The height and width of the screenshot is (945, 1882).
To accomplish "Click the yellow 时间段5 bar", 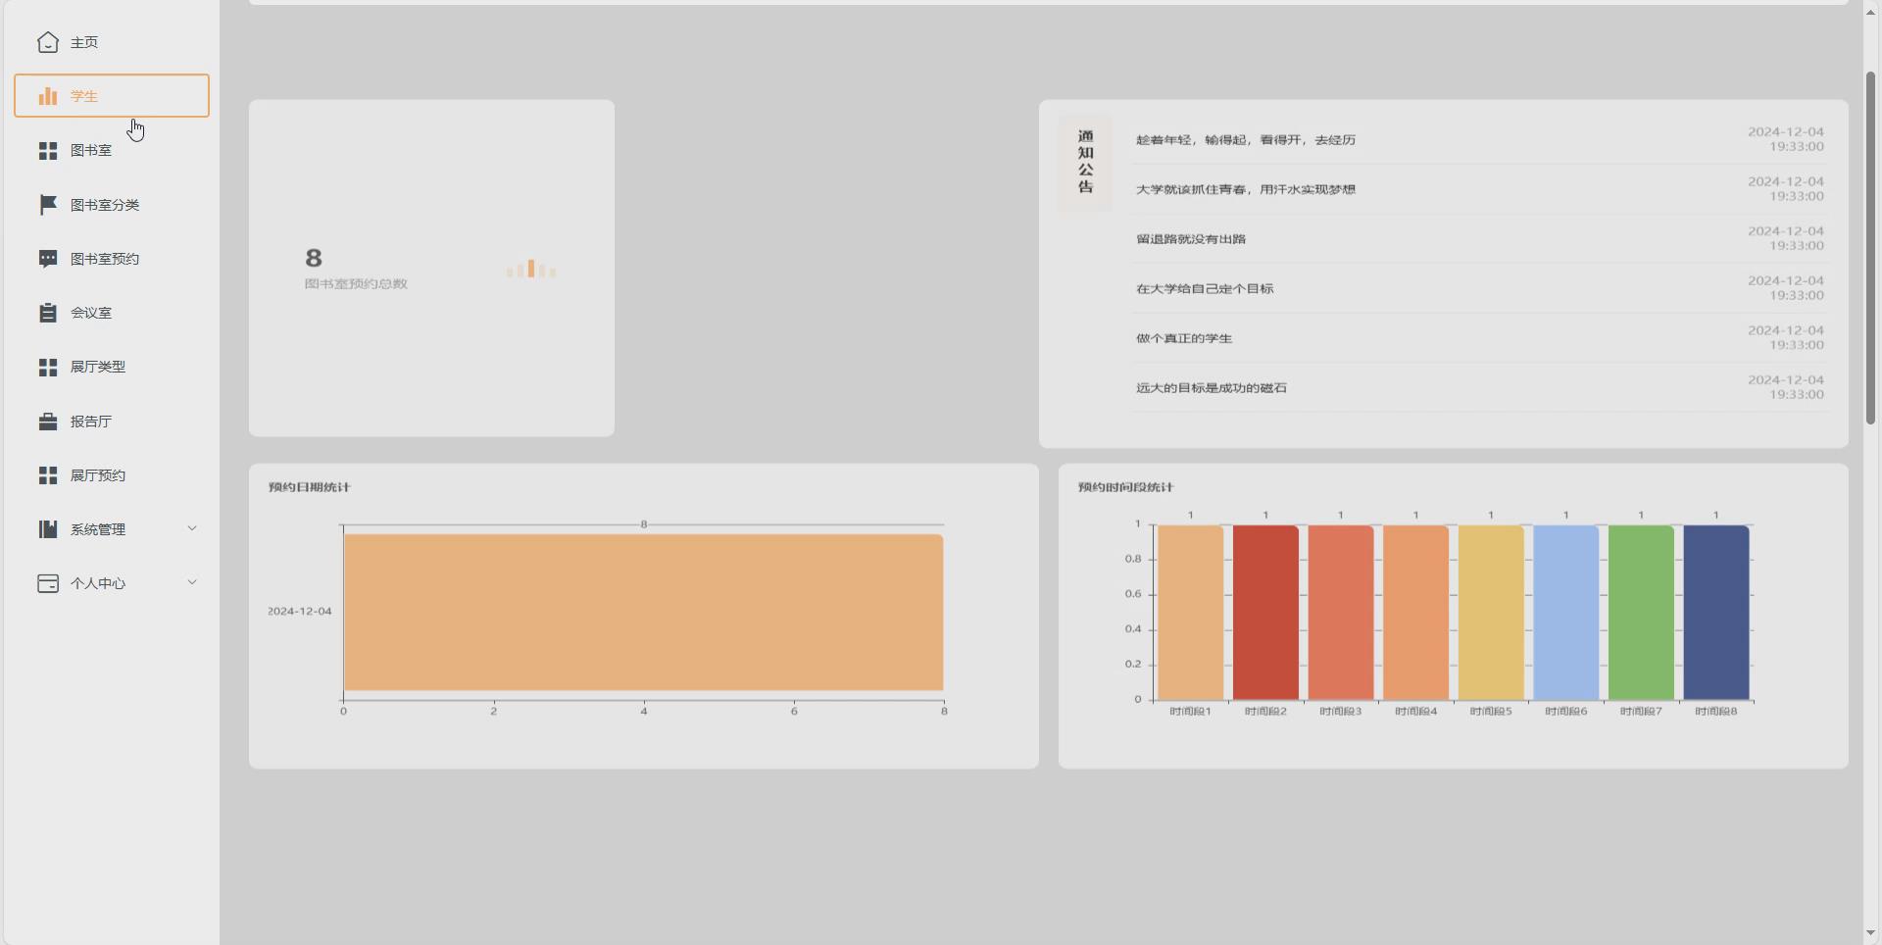I will pos(1491,613).
